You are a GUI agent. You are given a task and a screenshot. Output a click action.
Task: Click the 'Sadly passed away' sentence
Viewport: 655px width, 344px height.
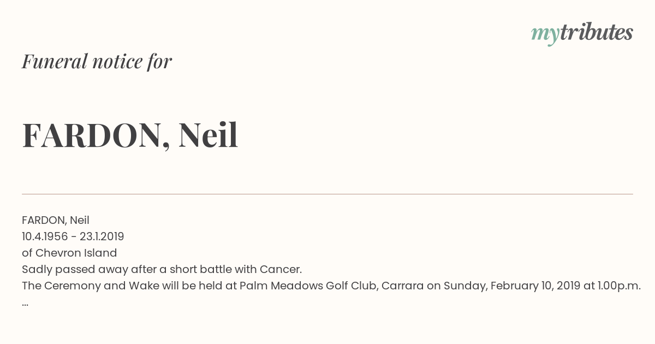162,269
